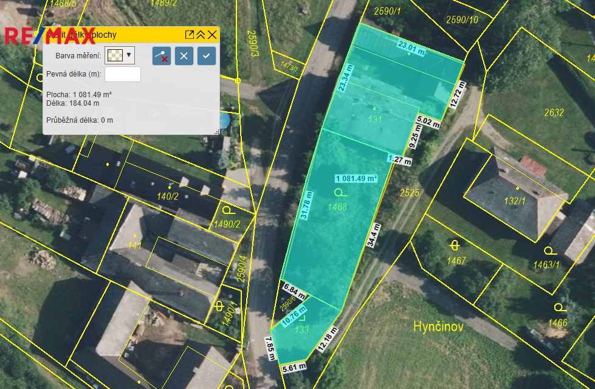Select the 1 081.49 m² area label

(356, 178)
